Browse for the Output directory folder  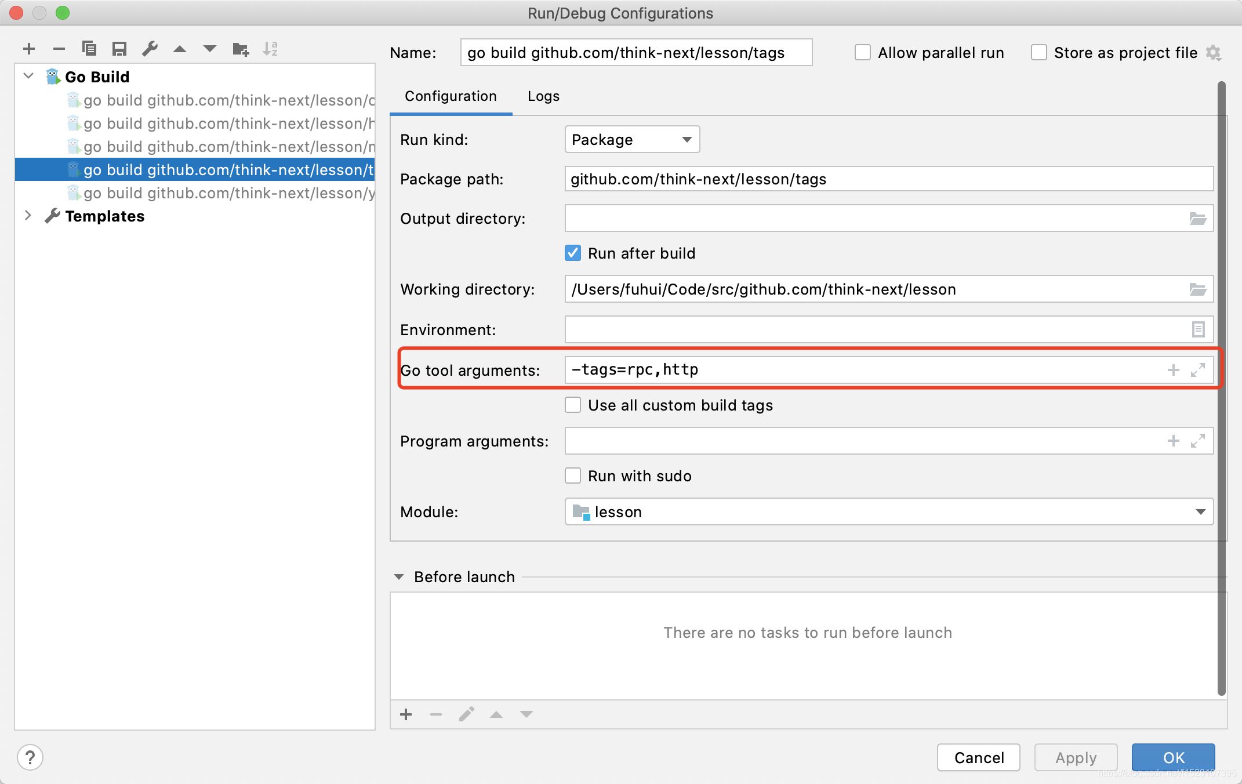point(1197,219)
